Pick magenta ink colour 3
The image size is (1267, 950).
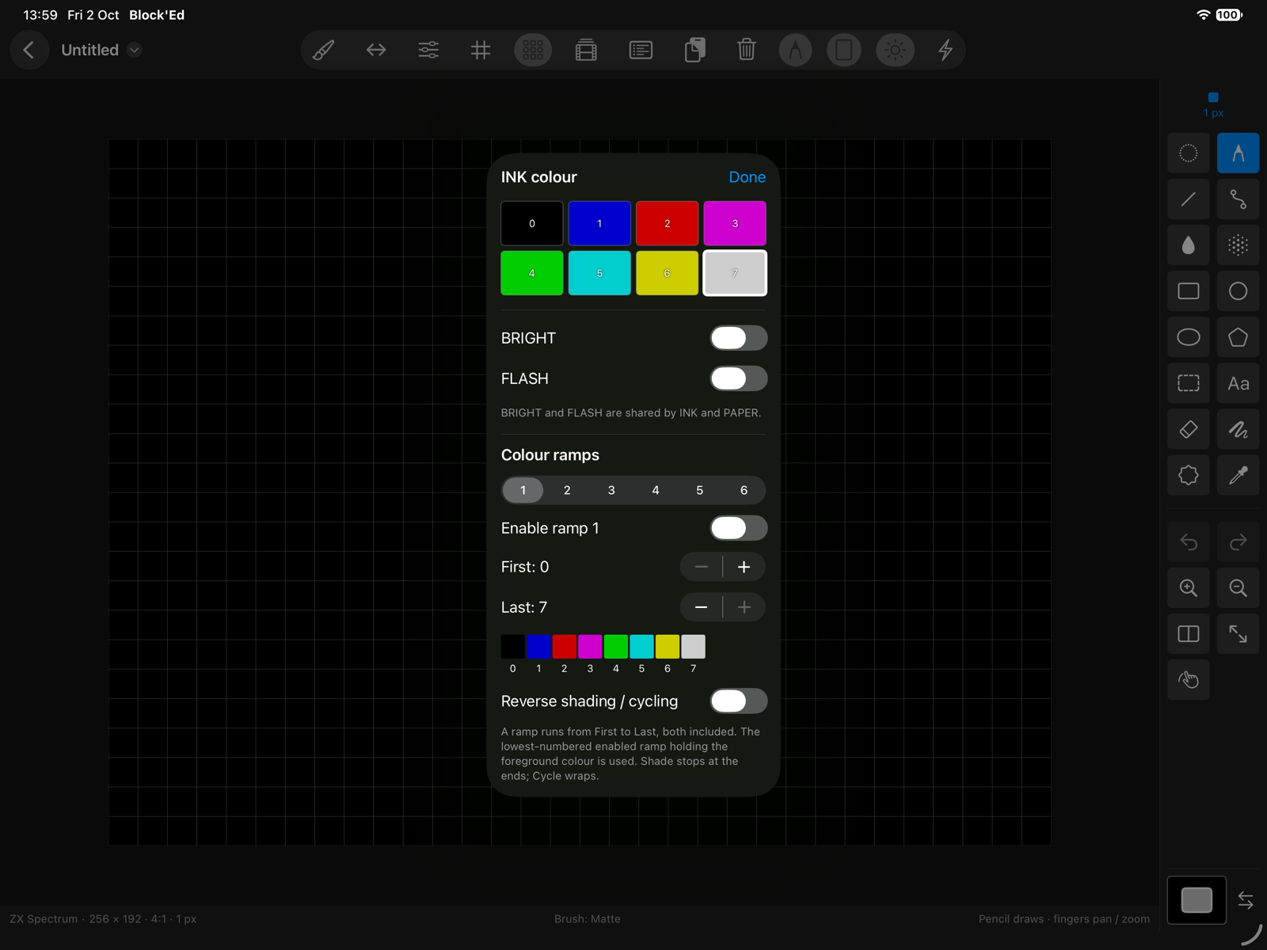[x=735, y=223]
